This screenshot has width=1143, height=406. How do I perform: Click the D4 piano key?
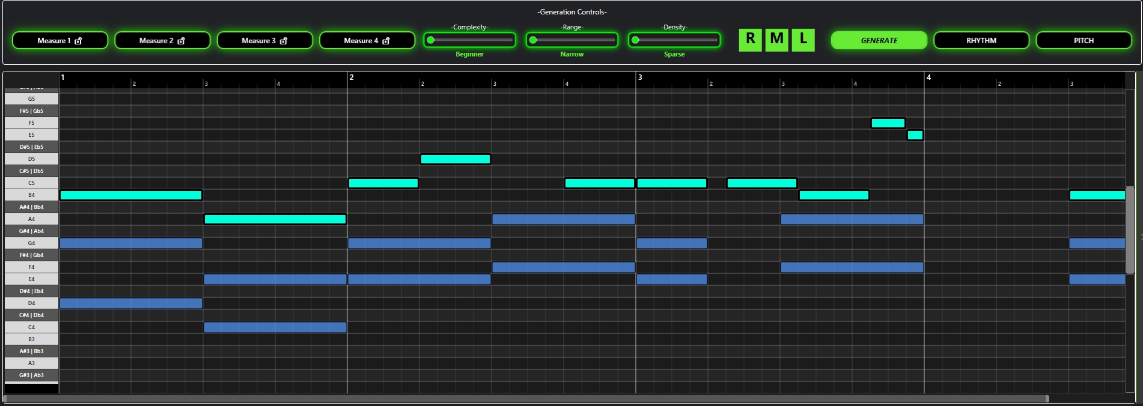(x=31, y=303)
